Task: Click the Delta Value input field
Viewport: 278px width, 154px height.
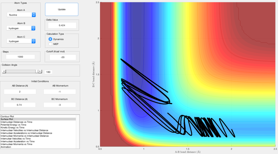Action: pyautogui.click(x=62, y=25)
